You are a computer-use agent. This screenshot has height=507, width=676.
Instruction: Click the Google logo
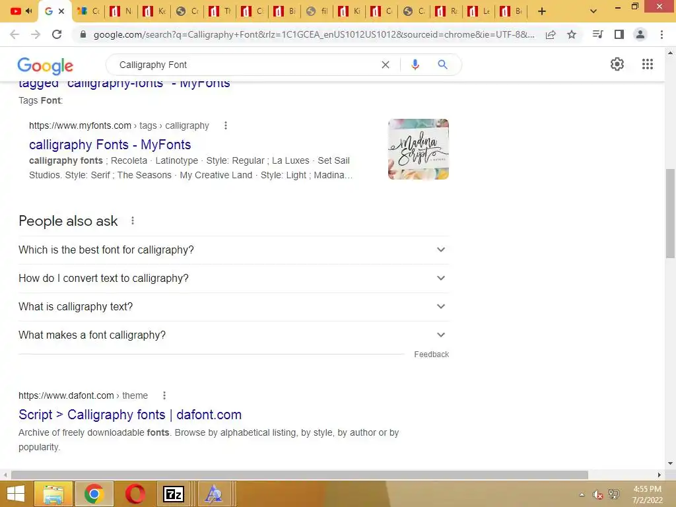46,65
